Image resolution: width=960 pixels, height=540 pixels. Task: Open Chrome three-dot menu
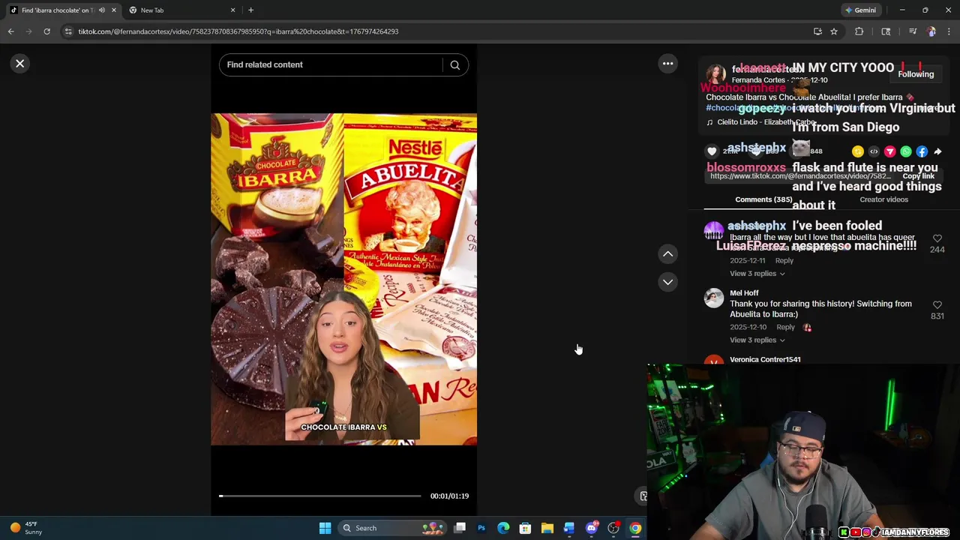[x=949, y=31]
